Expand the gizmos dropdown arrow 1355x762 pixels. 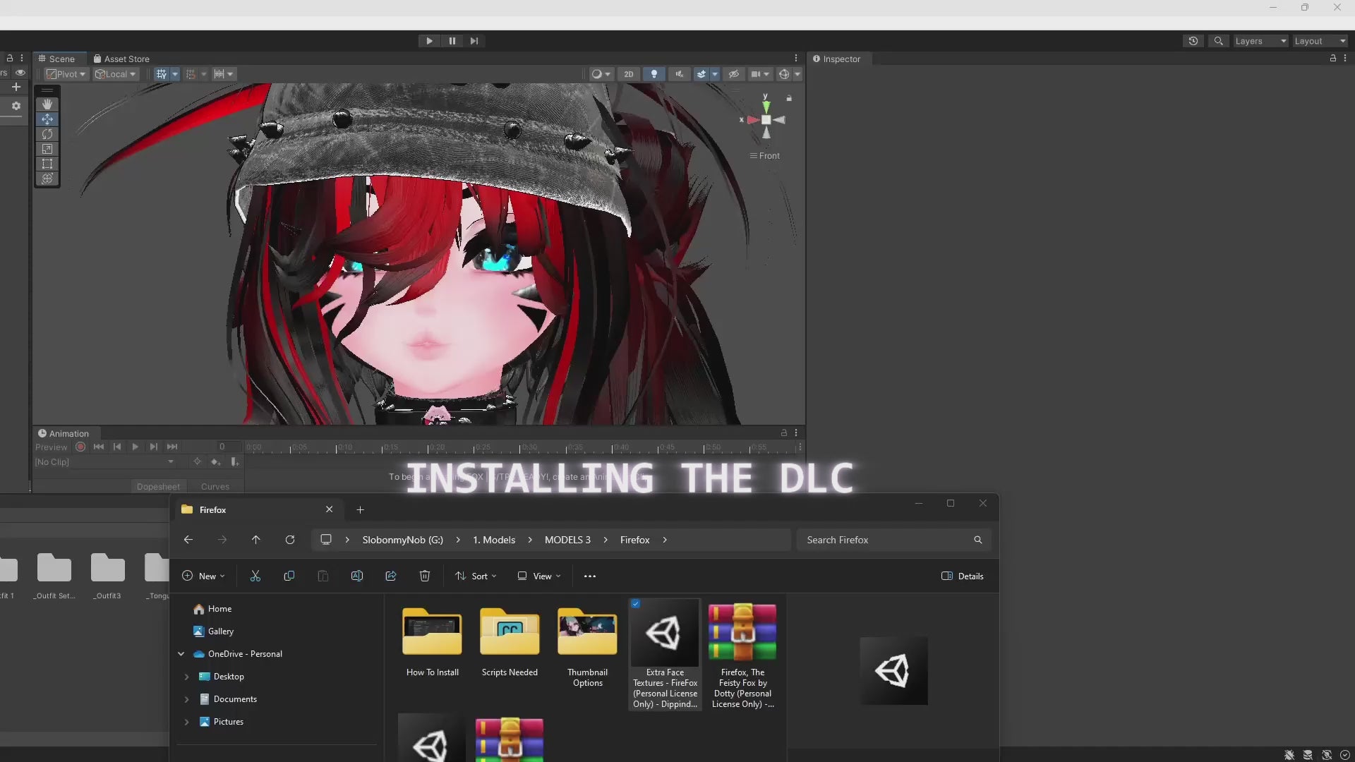tap(797, 74)
